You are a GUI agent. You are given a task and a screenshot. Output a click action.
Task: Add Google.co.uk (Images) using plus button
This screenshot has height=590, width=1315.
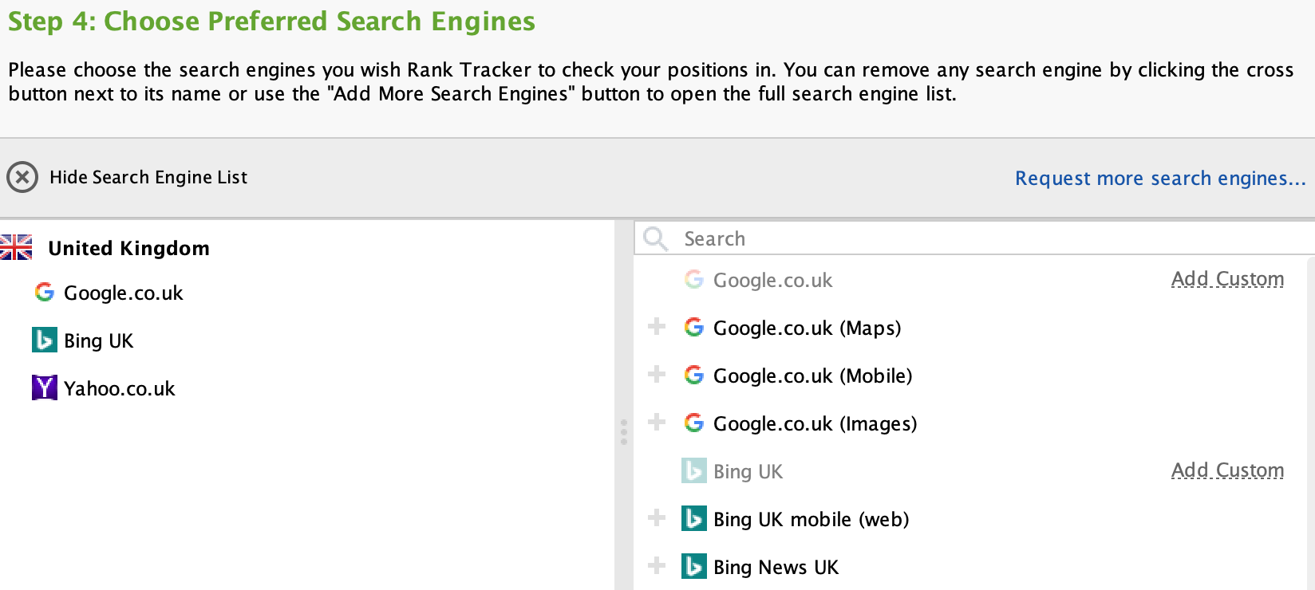pyautogui.click(x=657, y=422)
